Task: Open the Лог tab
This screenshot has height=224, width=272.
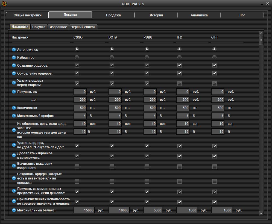Action: pos(242,15)
